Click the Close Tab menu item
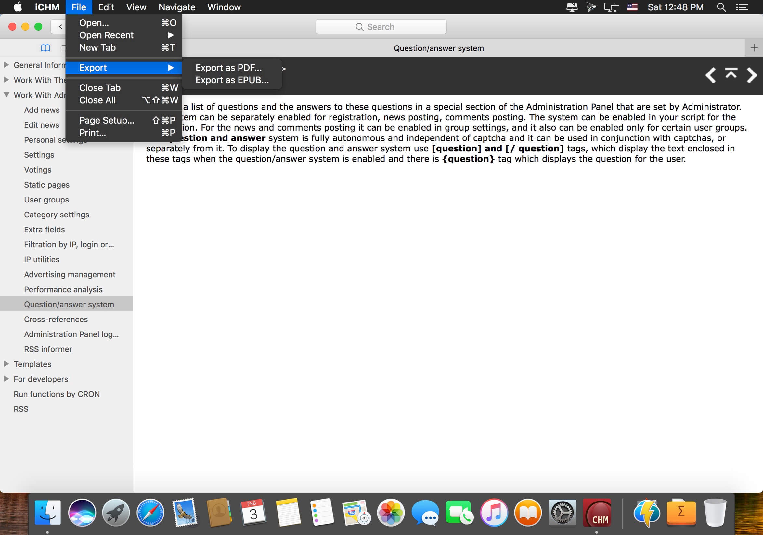This screenshot has height=535, width=763. tap(100, 87)
